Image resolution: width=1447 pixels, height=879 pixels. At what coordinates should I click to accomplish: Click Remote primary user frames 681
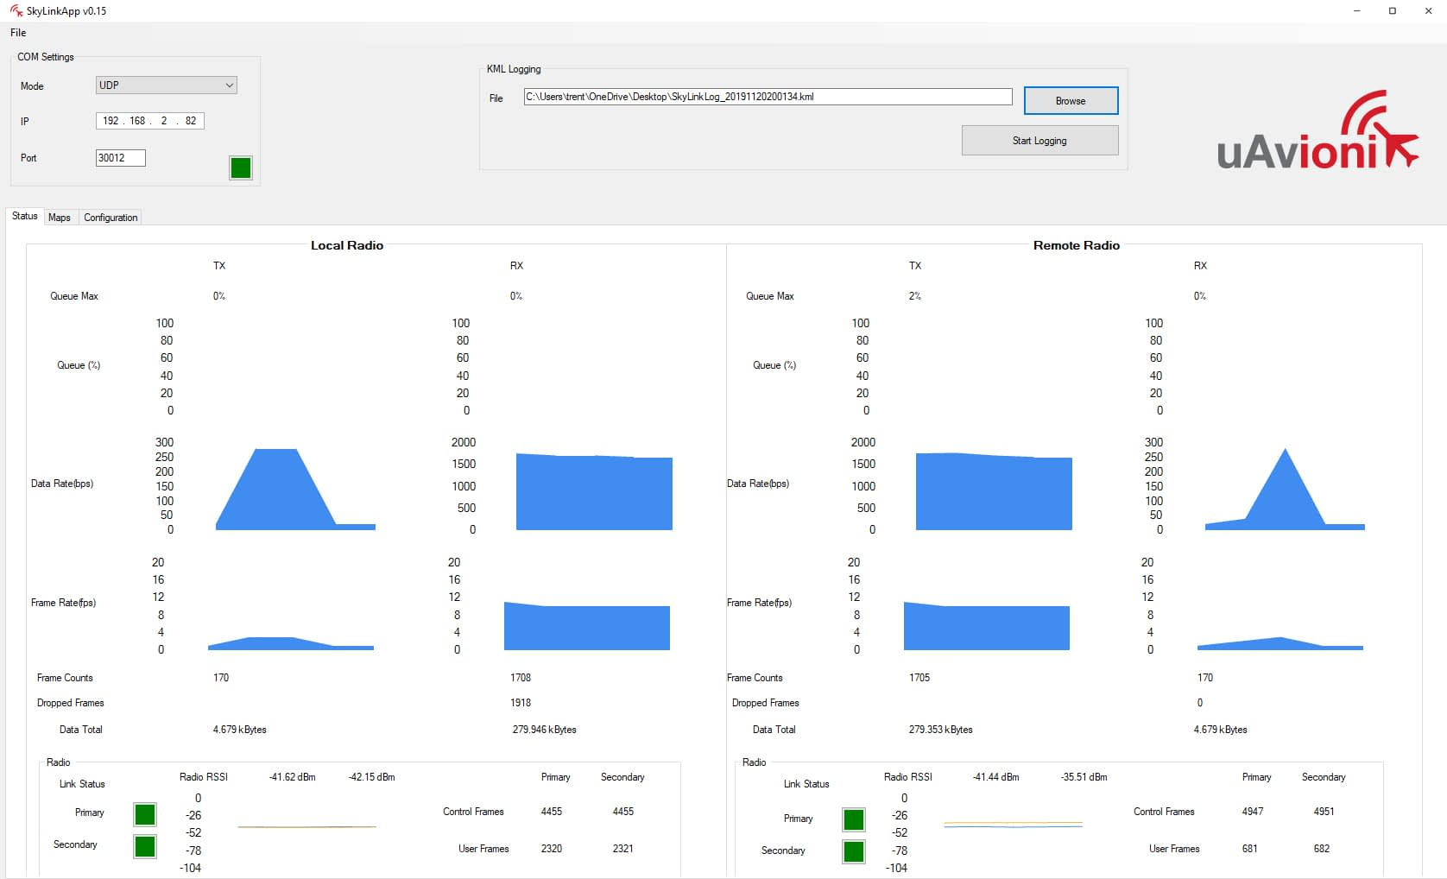coord(1250,849)
